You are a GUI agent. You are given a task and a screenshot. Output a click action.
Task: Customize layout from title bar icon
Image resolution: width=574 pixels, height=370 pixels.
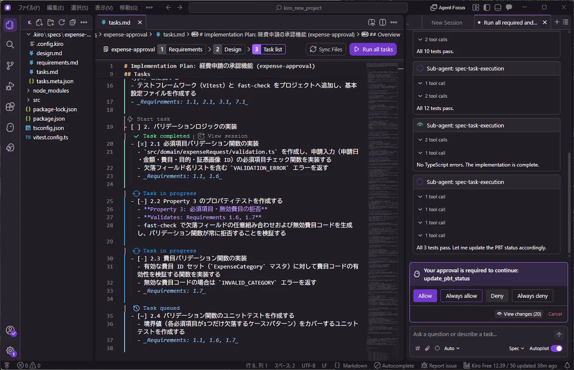476,8
